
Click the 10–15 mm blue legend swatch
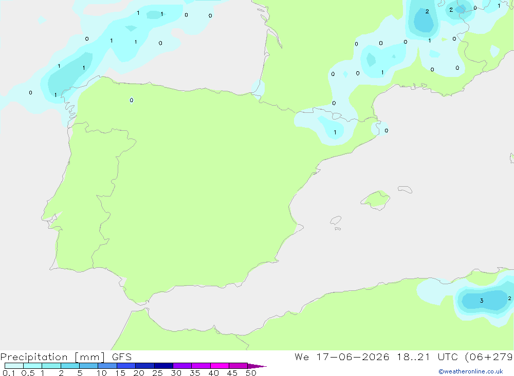[x=107, y=366]
